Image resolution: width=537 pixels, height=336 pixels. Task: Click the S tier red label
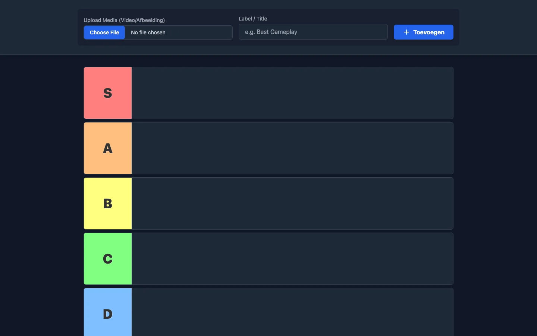click(108, 93)
